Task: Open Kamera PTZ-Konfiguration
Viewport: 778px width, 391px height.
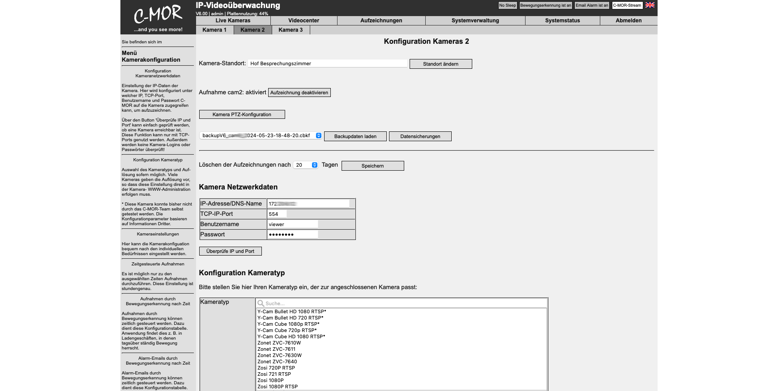Action: (242, 115)
